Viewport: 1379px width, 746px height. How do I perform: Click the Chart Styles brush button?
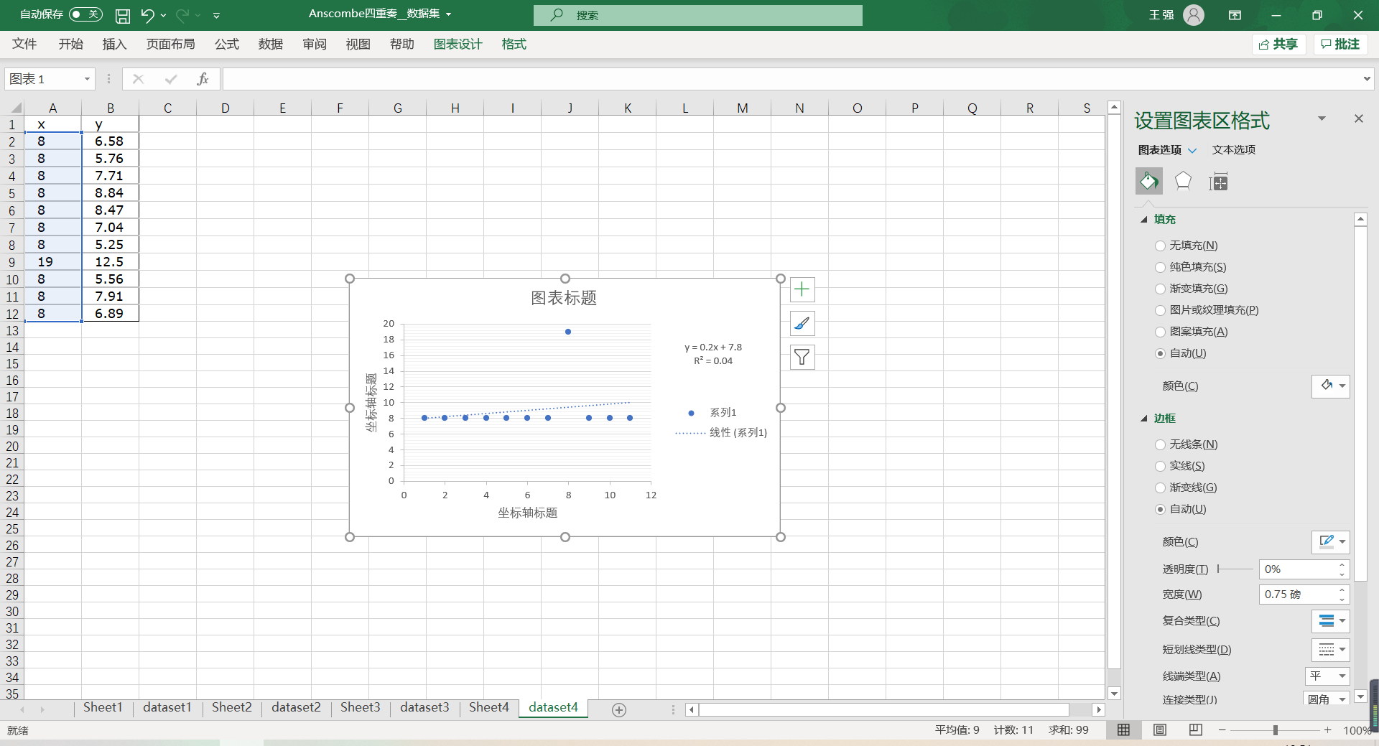coord(802,324)
